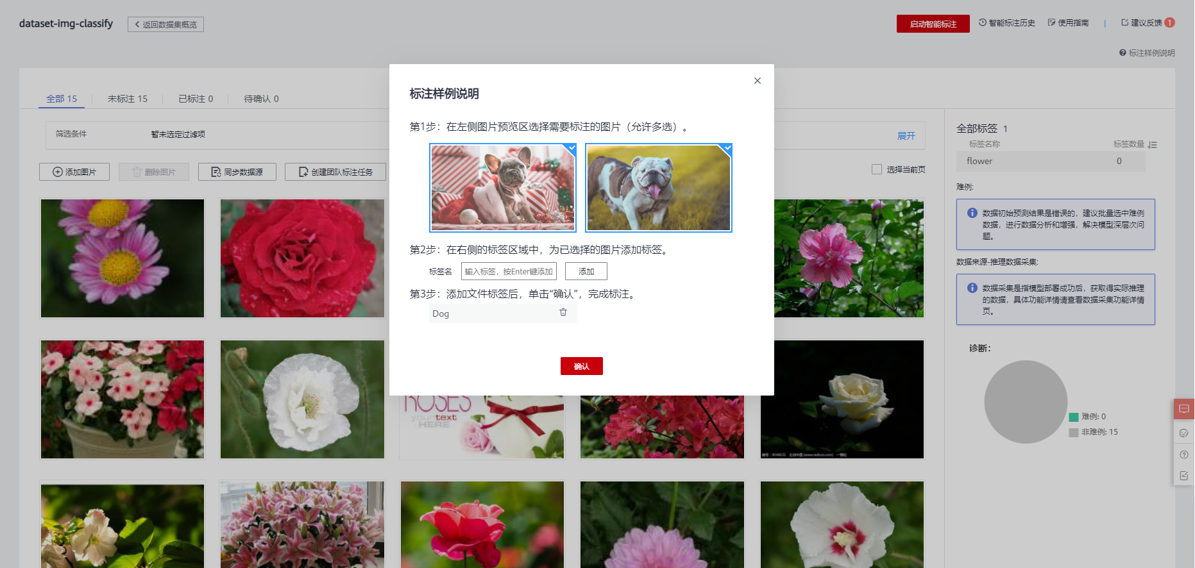Click the 同步数据源 icon
Image resolution: width=1195 pixels, height=568 pixels.
(x=216, y=172)
